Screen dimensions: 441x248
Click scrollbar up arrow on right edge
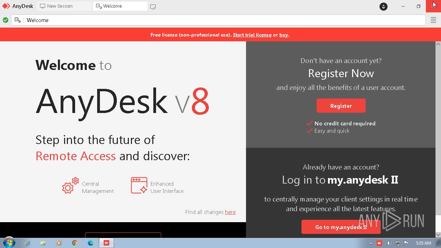tap(438, 44)
